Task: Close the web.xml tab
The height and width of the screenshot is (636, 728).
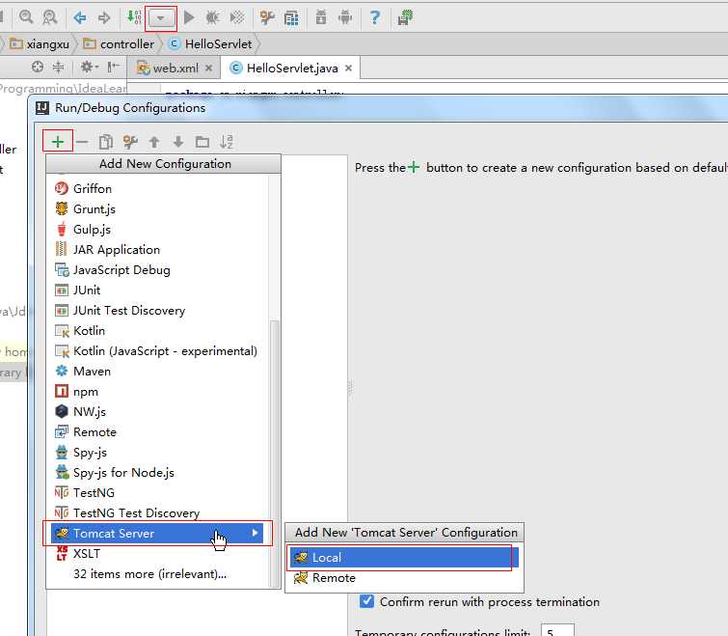Action: coord(209,69)
